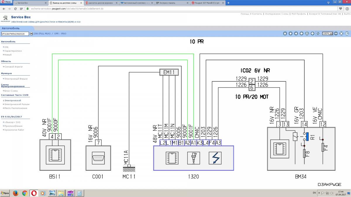
Task: Reload the current page
Action: [x=15, y=9]
